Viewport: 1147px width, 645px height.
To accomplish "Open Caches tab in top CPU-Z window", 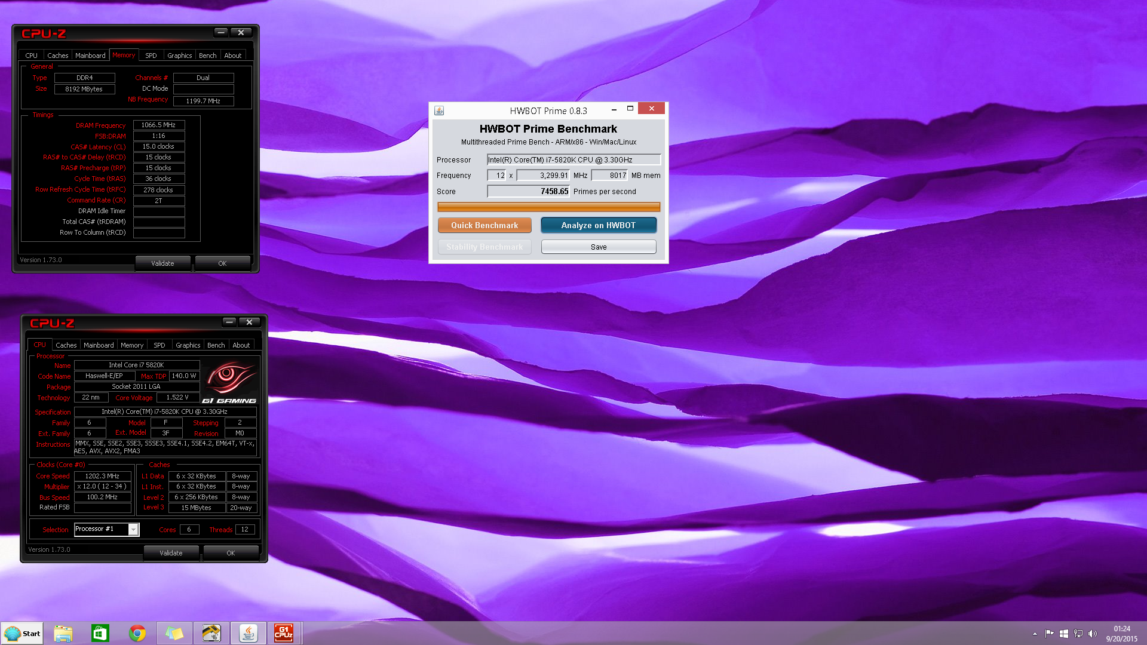I will 58,56.
